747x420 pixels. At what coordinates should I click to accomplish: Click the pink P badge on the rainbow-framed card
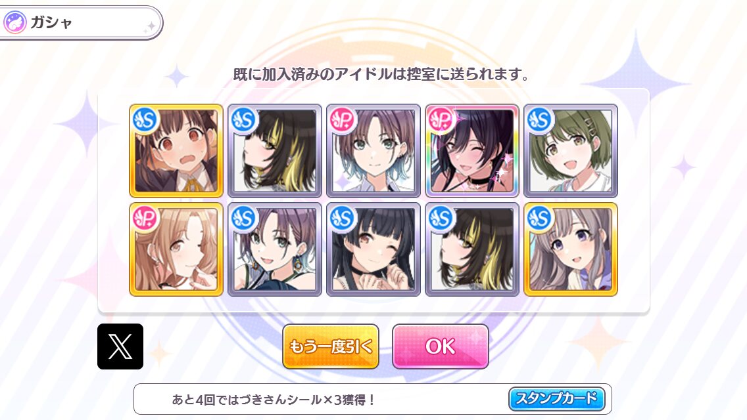click(441, 120)
